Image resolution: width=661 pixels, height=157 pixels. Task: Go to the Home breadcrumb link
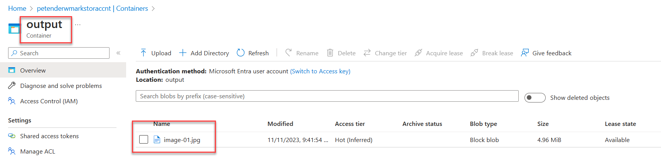(17, 8)
